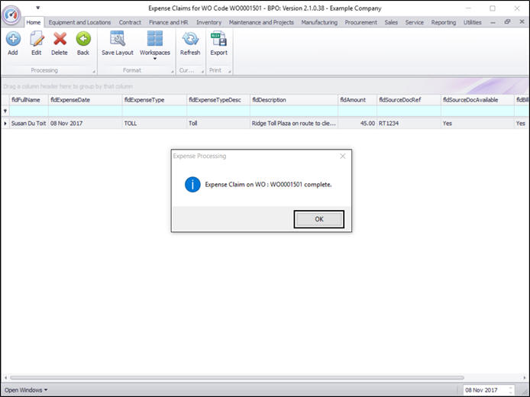530x397 pixels.
Task: Open the Reporting tab
Action: [444, 22]
